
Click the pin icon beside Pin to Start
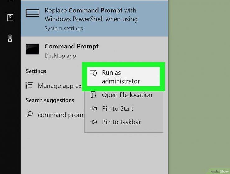pos(94,108)
